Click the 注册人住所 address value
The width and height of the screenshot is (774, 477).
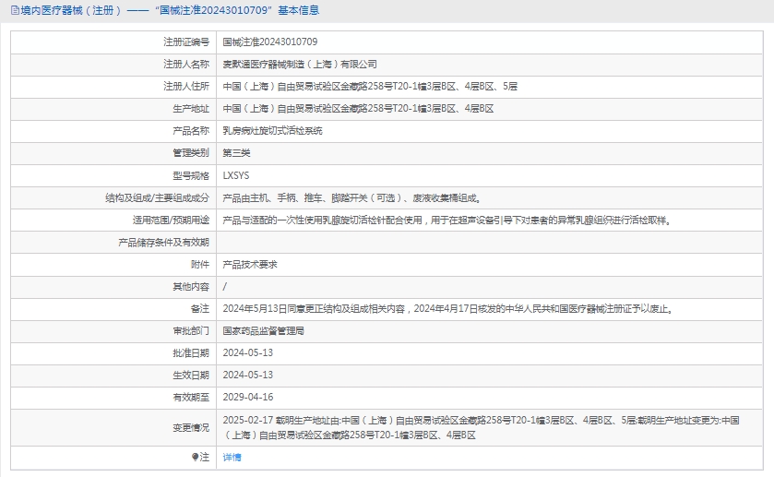pyautogui.click(x=370, y=87)
